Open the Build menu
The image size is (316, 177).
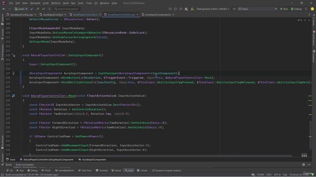[66, 3]
